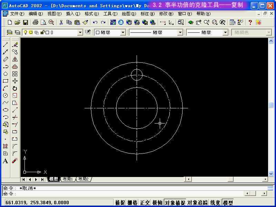
Task: Select the 模型 model tab
Action: (x=54, y=179)
